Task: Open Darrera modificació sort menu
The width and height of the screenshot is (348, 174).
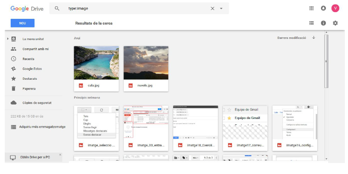Action: pos(292,38)
